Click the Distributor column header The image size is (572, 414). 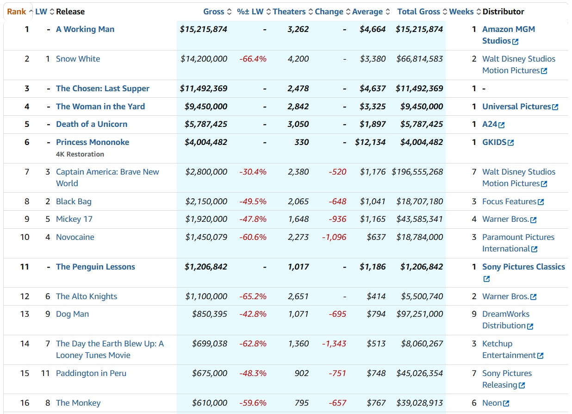coord(504,12)
